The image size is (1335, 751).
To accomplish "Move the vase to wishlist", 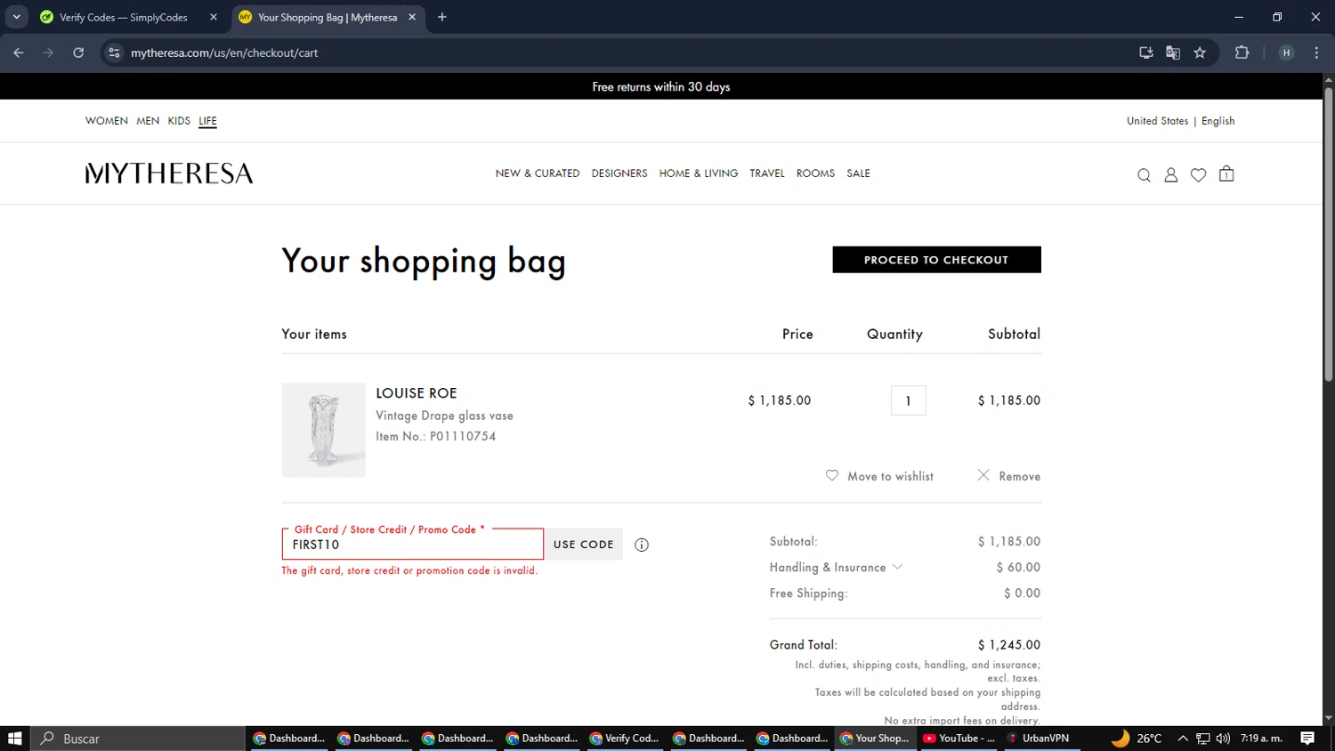I will click(x=879, y=476).
